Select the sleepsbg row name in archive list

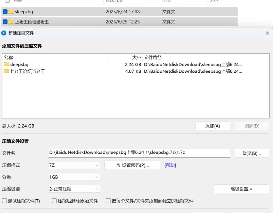[x=19, y=65]
